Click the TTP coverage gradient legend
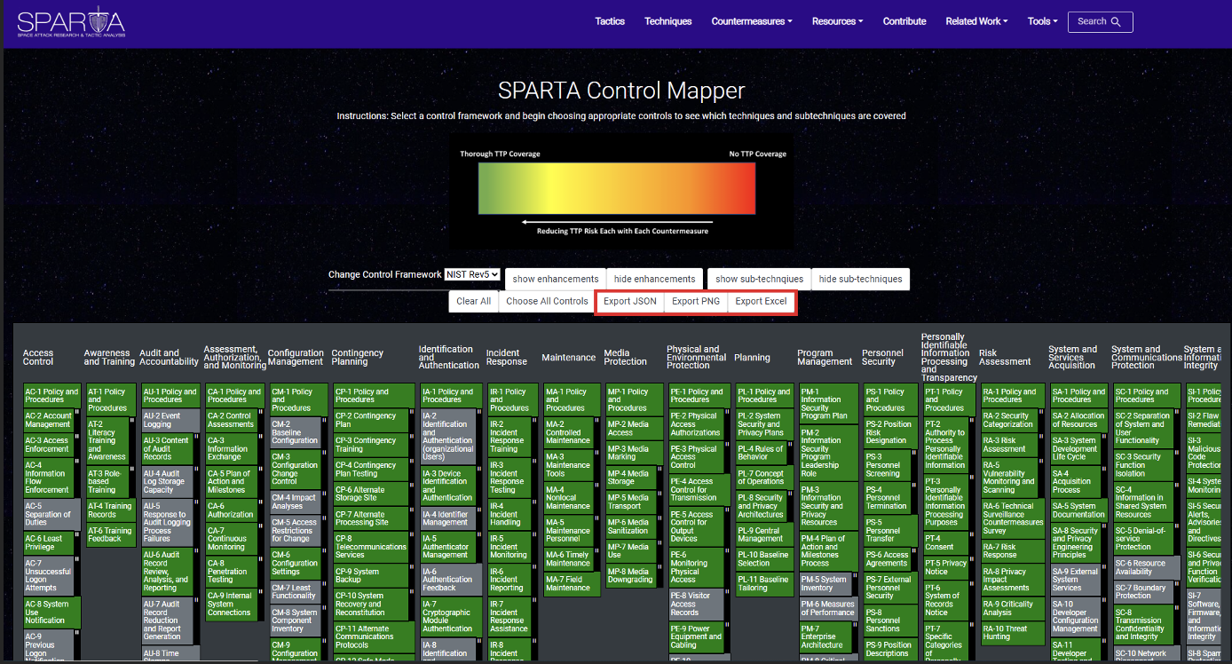 [617, 187]
